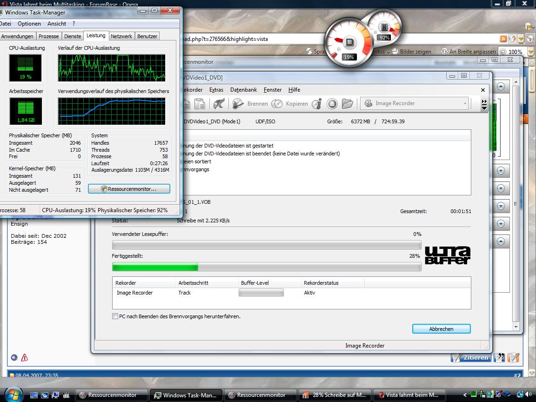Screen dimensions: 536x402
Task: Open Extras menu in Nero
Action: click(216, 90)
